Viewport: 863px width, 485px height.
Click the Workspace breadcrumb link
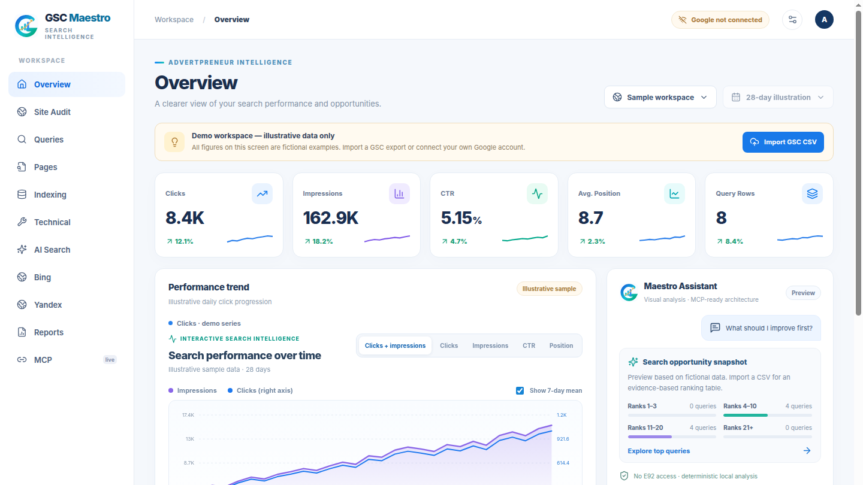(x=174, y=20)
